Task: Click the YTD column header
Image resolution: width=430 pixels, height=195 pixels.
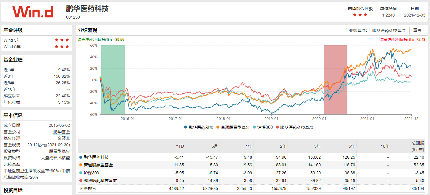Action: 180,146
